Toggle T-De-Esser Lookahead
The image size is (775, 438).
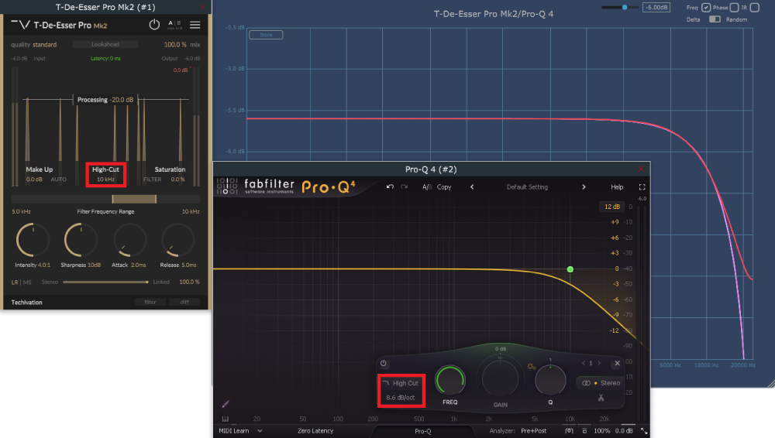coord(105,44)
